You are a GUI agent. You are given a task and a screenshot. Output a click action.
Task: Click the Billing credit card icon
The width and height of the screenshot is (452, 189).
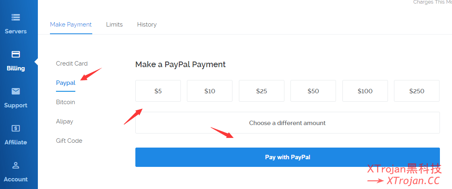16,54
